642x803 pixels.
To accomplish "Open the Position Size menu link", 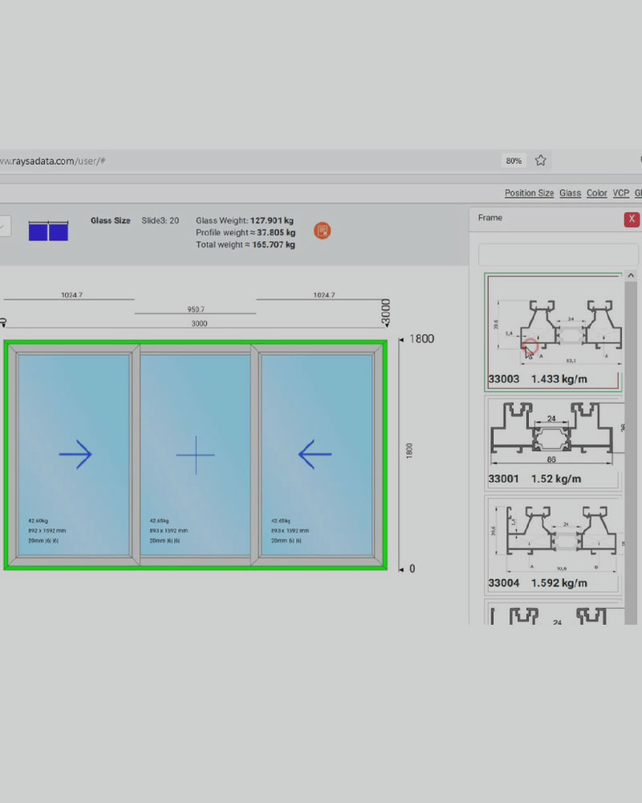I will tap(529, 194).
